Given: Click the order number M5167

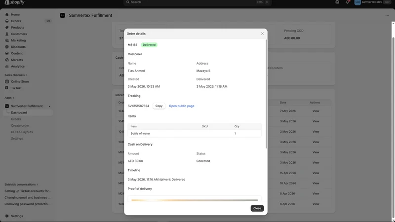Looking at the screenshot, I should (132, 45).
